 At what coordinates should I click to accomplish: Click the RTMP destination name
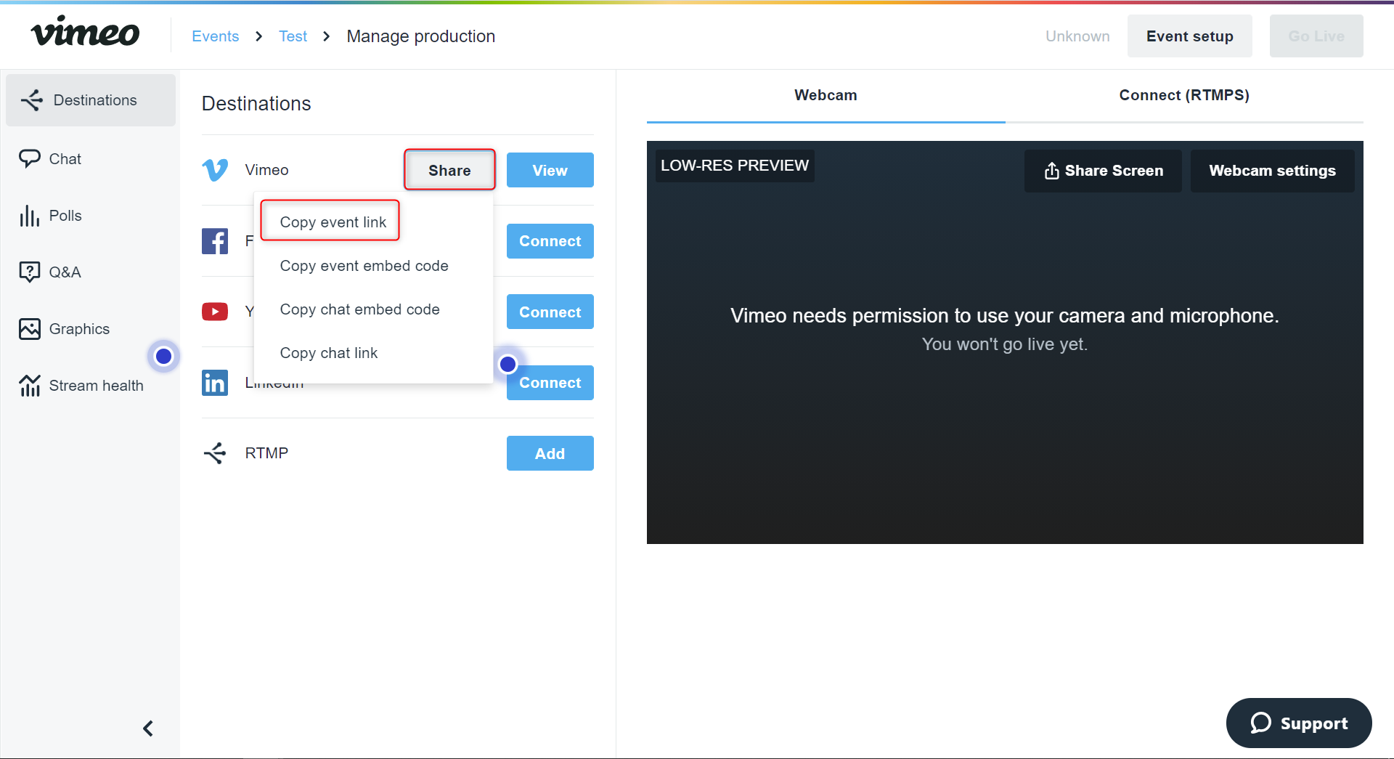[x=266, y=453]
